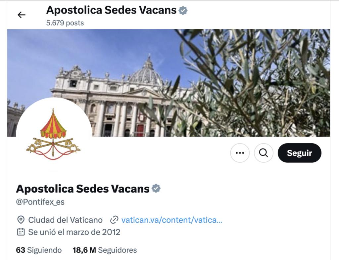View the 63 Siguiendo list
339x260 pixels.
click(x=39, y=250)
